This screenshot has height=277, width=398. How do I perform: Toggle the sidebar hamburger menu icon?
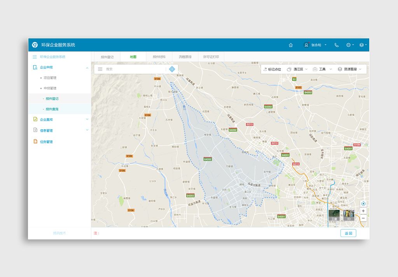35,57
